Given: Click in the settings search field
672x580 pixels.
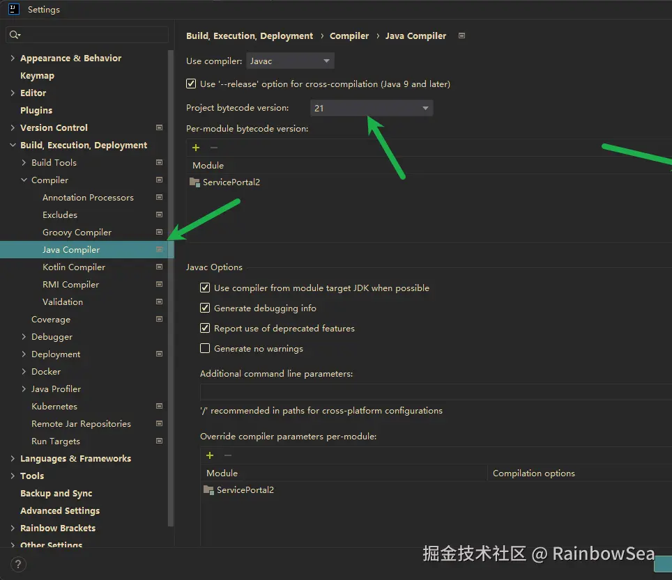Looking at the screenshot, I should tap(87, 35).
